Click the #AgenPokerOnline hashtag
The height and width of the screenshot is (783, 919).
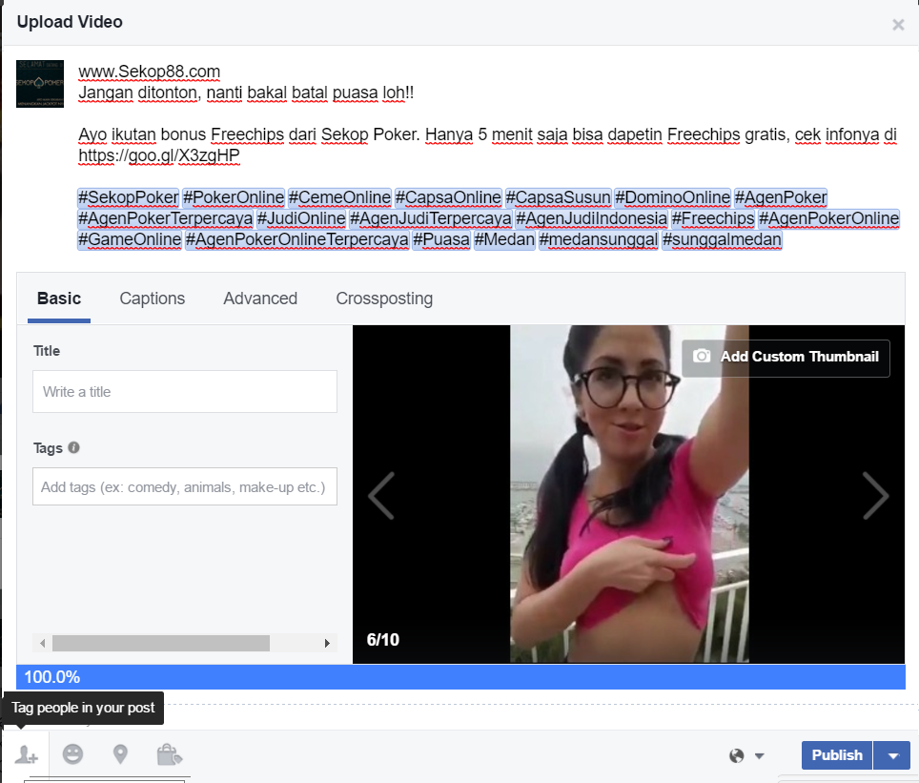pos(828,218)
